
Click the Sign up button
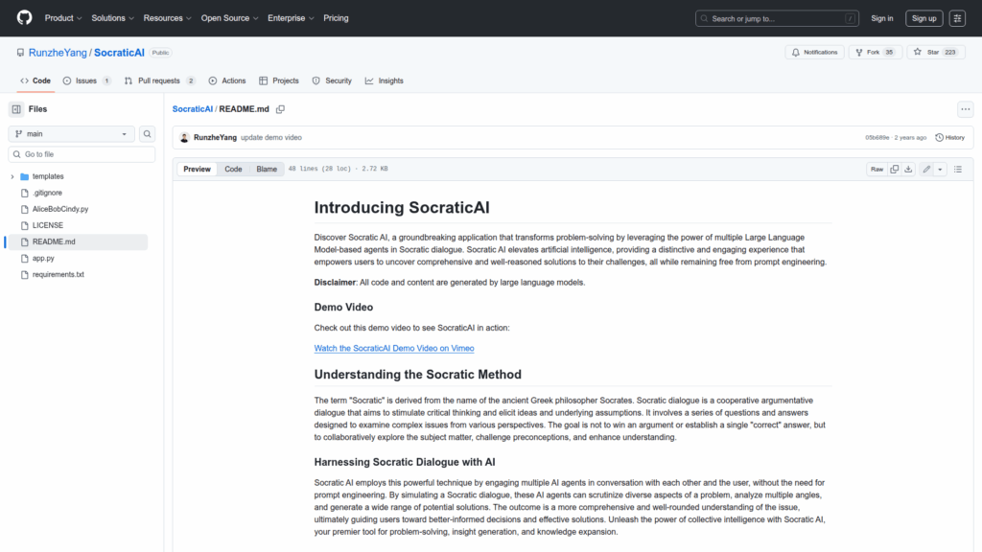[x=924, y=18]
